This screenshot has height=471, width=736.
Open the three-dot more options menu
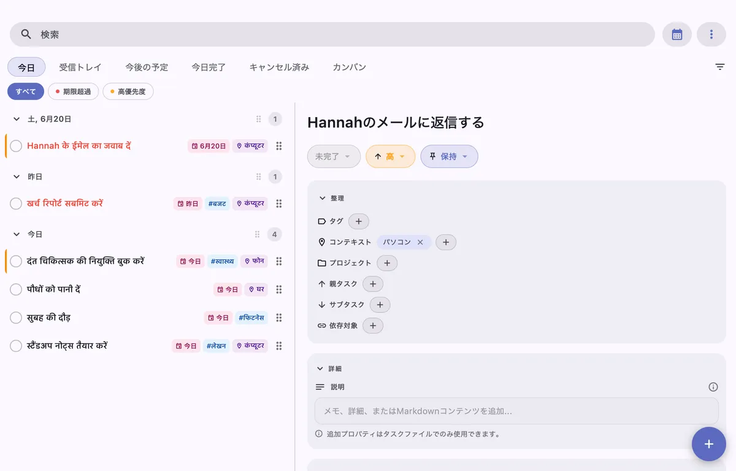[x=711, y=34]
